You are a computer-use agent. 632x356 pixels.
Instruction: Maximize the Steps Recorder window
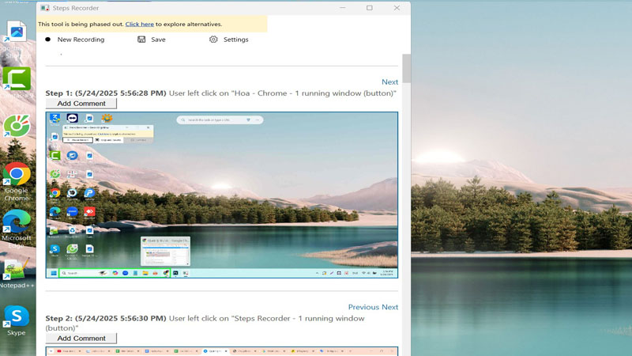tap(369, 8)
